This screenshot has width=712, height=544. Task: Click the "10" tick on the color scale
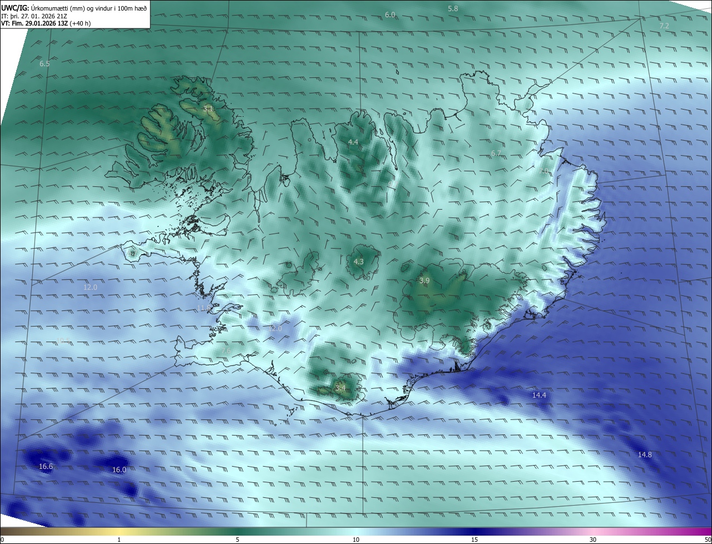point(356,540)
